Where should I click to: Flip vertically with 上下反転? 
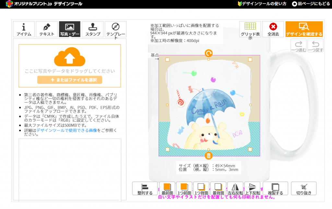252,189
